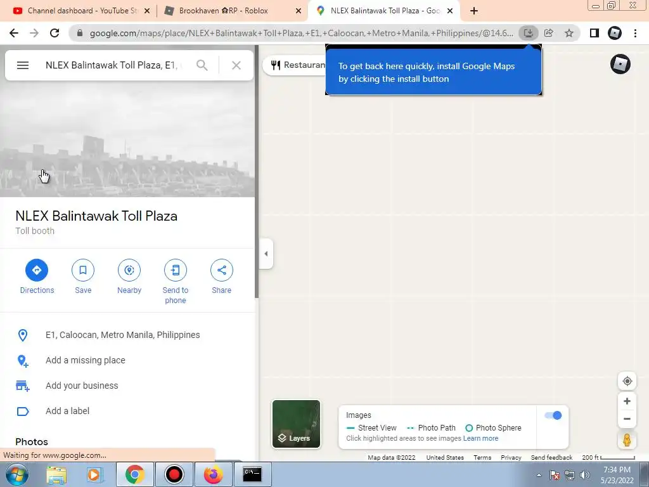649x487 pixels.
Task: Reload the page
Action: 55,33
